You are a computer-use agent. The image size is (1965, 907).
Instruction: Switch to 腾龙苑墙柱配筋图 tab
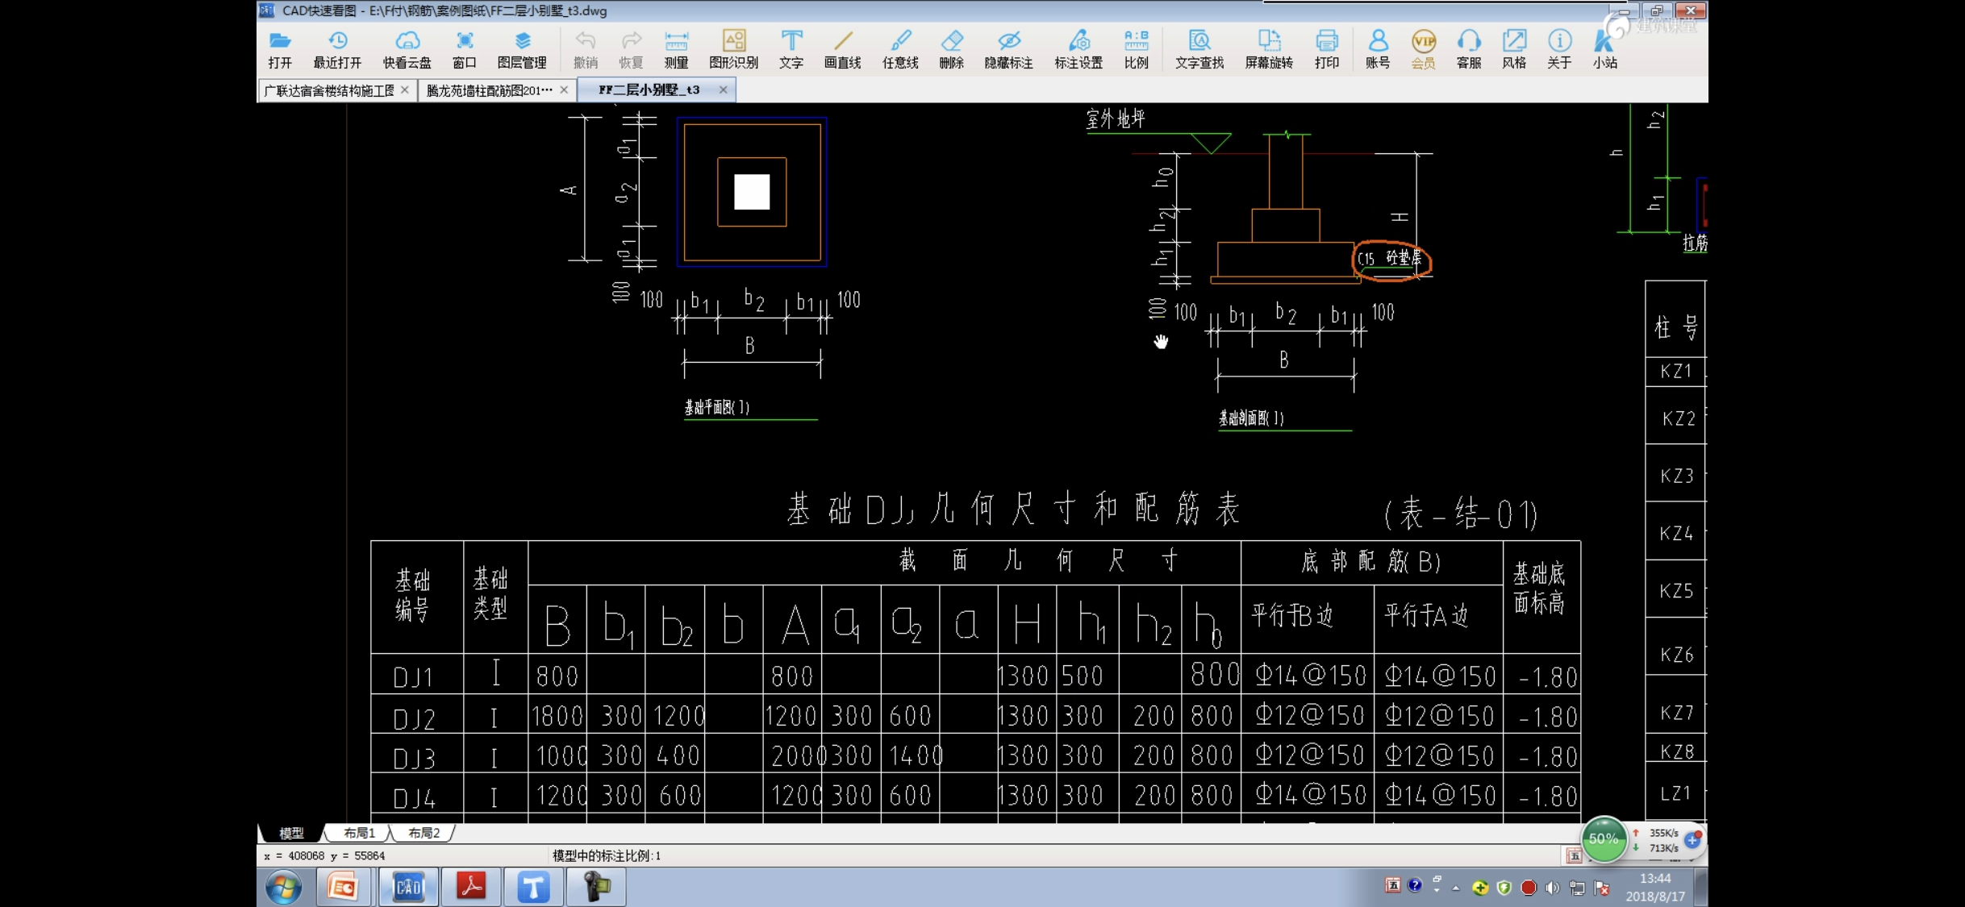coord(489,90)
